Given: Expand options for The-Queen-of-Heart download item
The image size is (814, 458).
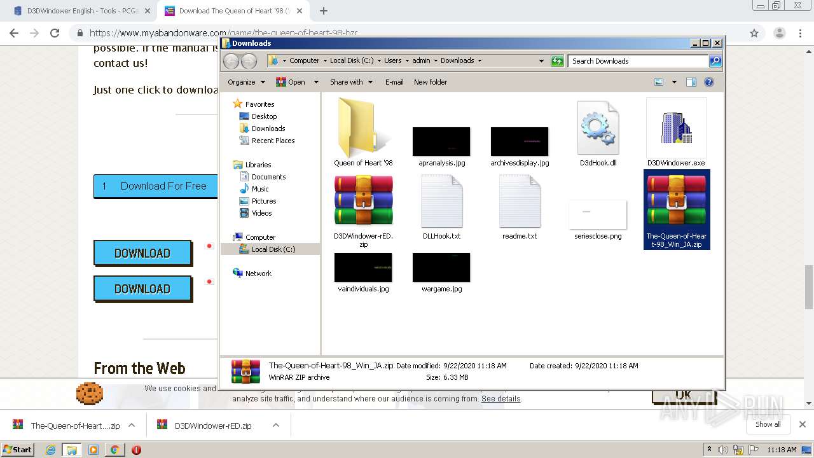Looking at the screenshot, I should 132,425.
